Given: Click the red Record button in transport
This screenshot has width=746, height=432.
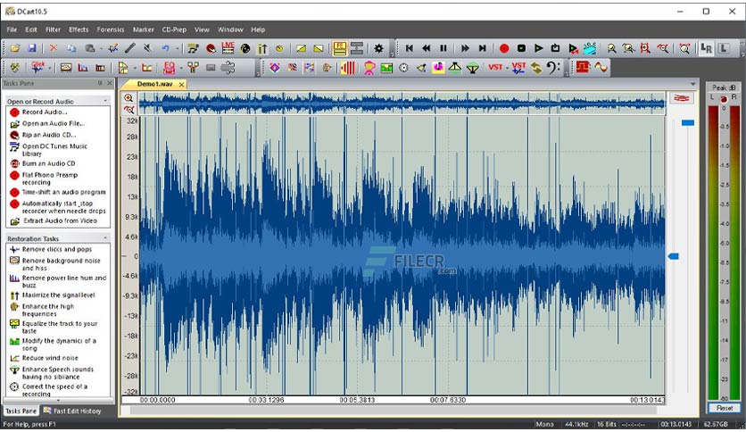Looking at the screenshot, I should pos(504,48).
